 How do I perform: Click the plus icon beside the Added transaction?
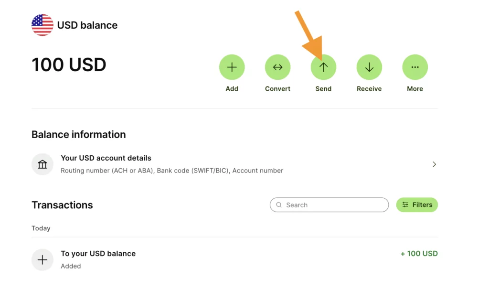[x=43, y=260]
